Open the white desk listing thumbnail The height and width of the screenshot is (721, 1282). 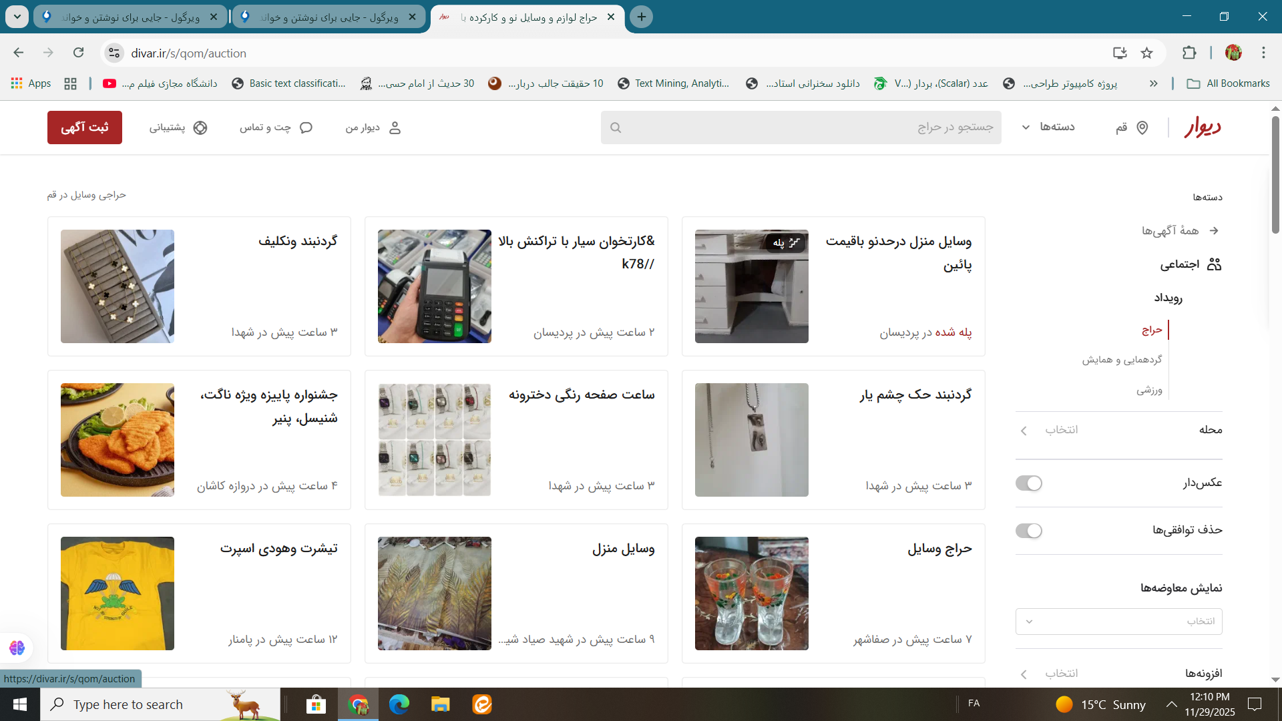751,286
